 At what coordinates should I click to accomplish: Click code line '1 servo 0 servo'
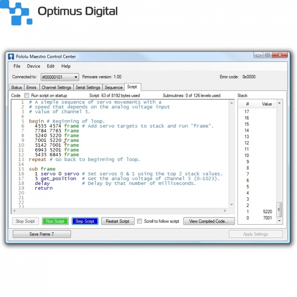pos(57,174)
